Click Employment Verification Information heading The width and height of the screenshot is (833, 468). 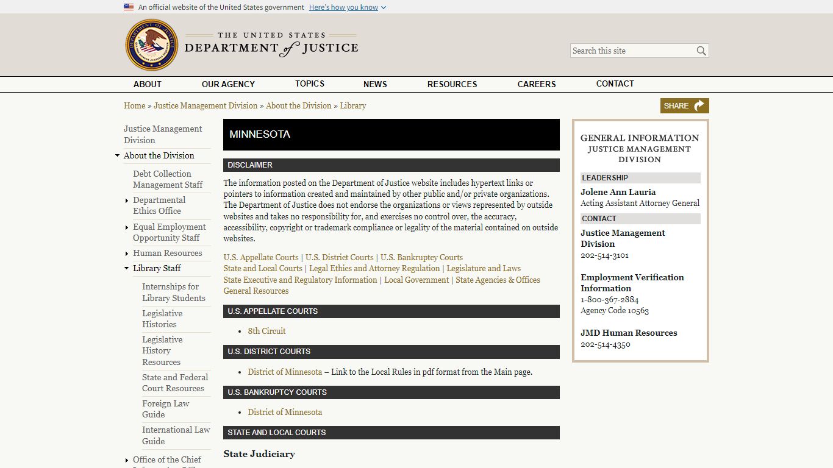(x=632, y=283)
